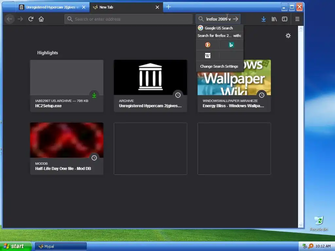Open Change Search Settings

[220, 66]
